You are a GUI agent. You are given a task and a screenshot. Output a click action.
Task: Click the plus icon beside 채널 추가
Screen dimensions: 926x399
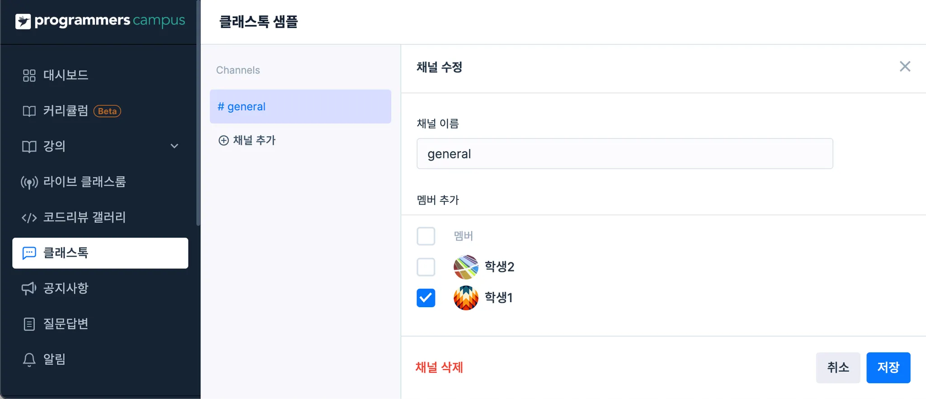coord(223,141)
